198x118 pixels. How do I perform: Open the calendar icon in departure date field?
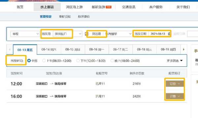pyautogui.click(x=169, y=34)
